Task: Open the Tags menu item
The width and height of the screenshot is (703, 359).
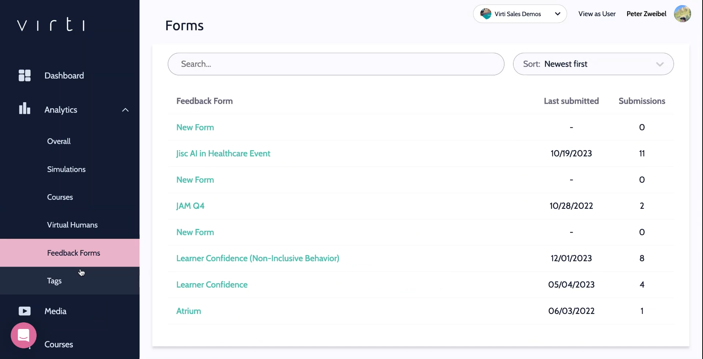Action: point(54,281)
